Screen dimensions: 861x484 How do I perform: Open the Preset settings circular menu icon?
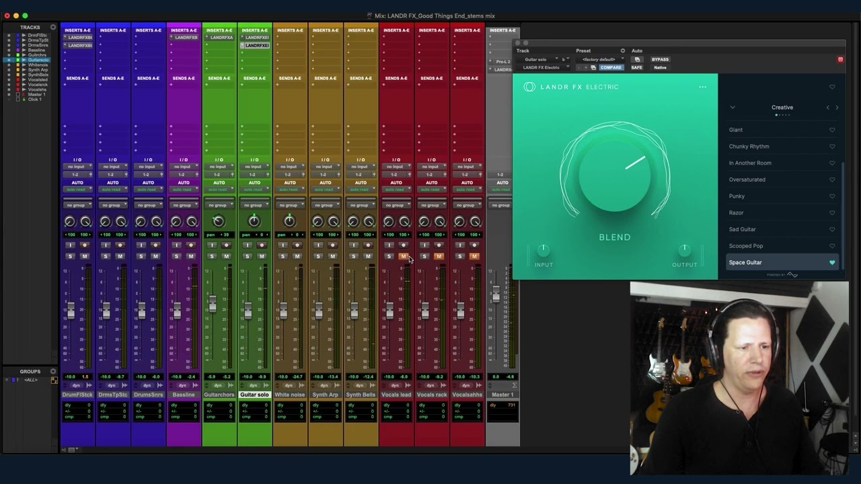622,50
